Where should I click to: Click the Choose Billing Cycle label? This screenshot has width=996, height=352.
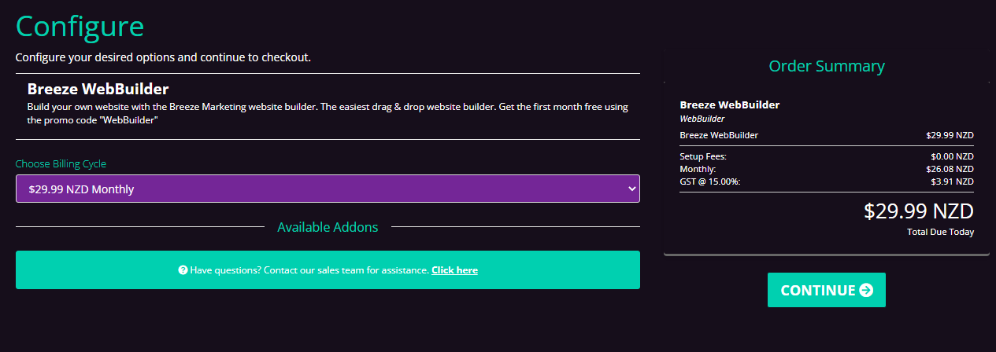click(x=61, y=164)
